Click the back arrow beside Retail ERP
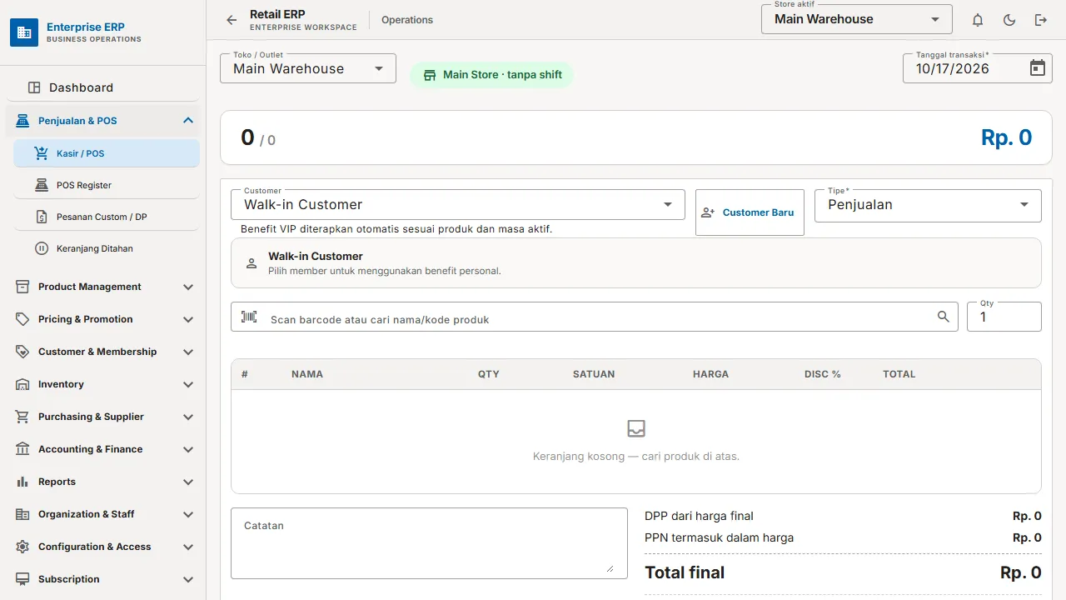Viewport: 1066px width, 600px height. [x=232, y=20]
